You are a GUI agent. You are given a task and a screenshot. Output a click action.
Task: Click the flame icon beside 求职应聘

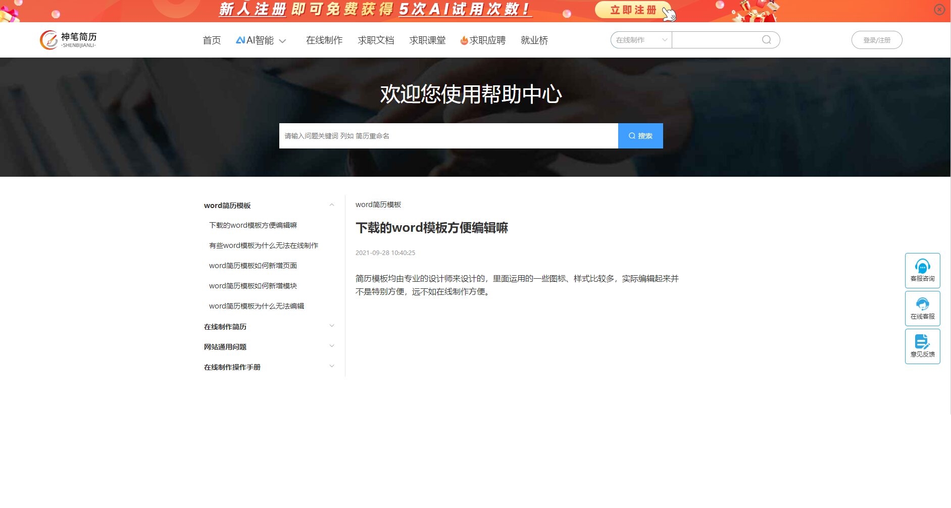coord(464,40)
